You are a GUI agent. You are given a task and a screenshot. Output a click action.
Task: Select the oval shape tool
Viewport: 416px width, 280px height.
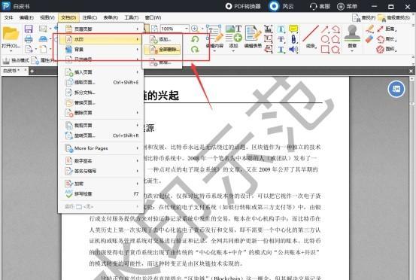[x=325, y=39]
